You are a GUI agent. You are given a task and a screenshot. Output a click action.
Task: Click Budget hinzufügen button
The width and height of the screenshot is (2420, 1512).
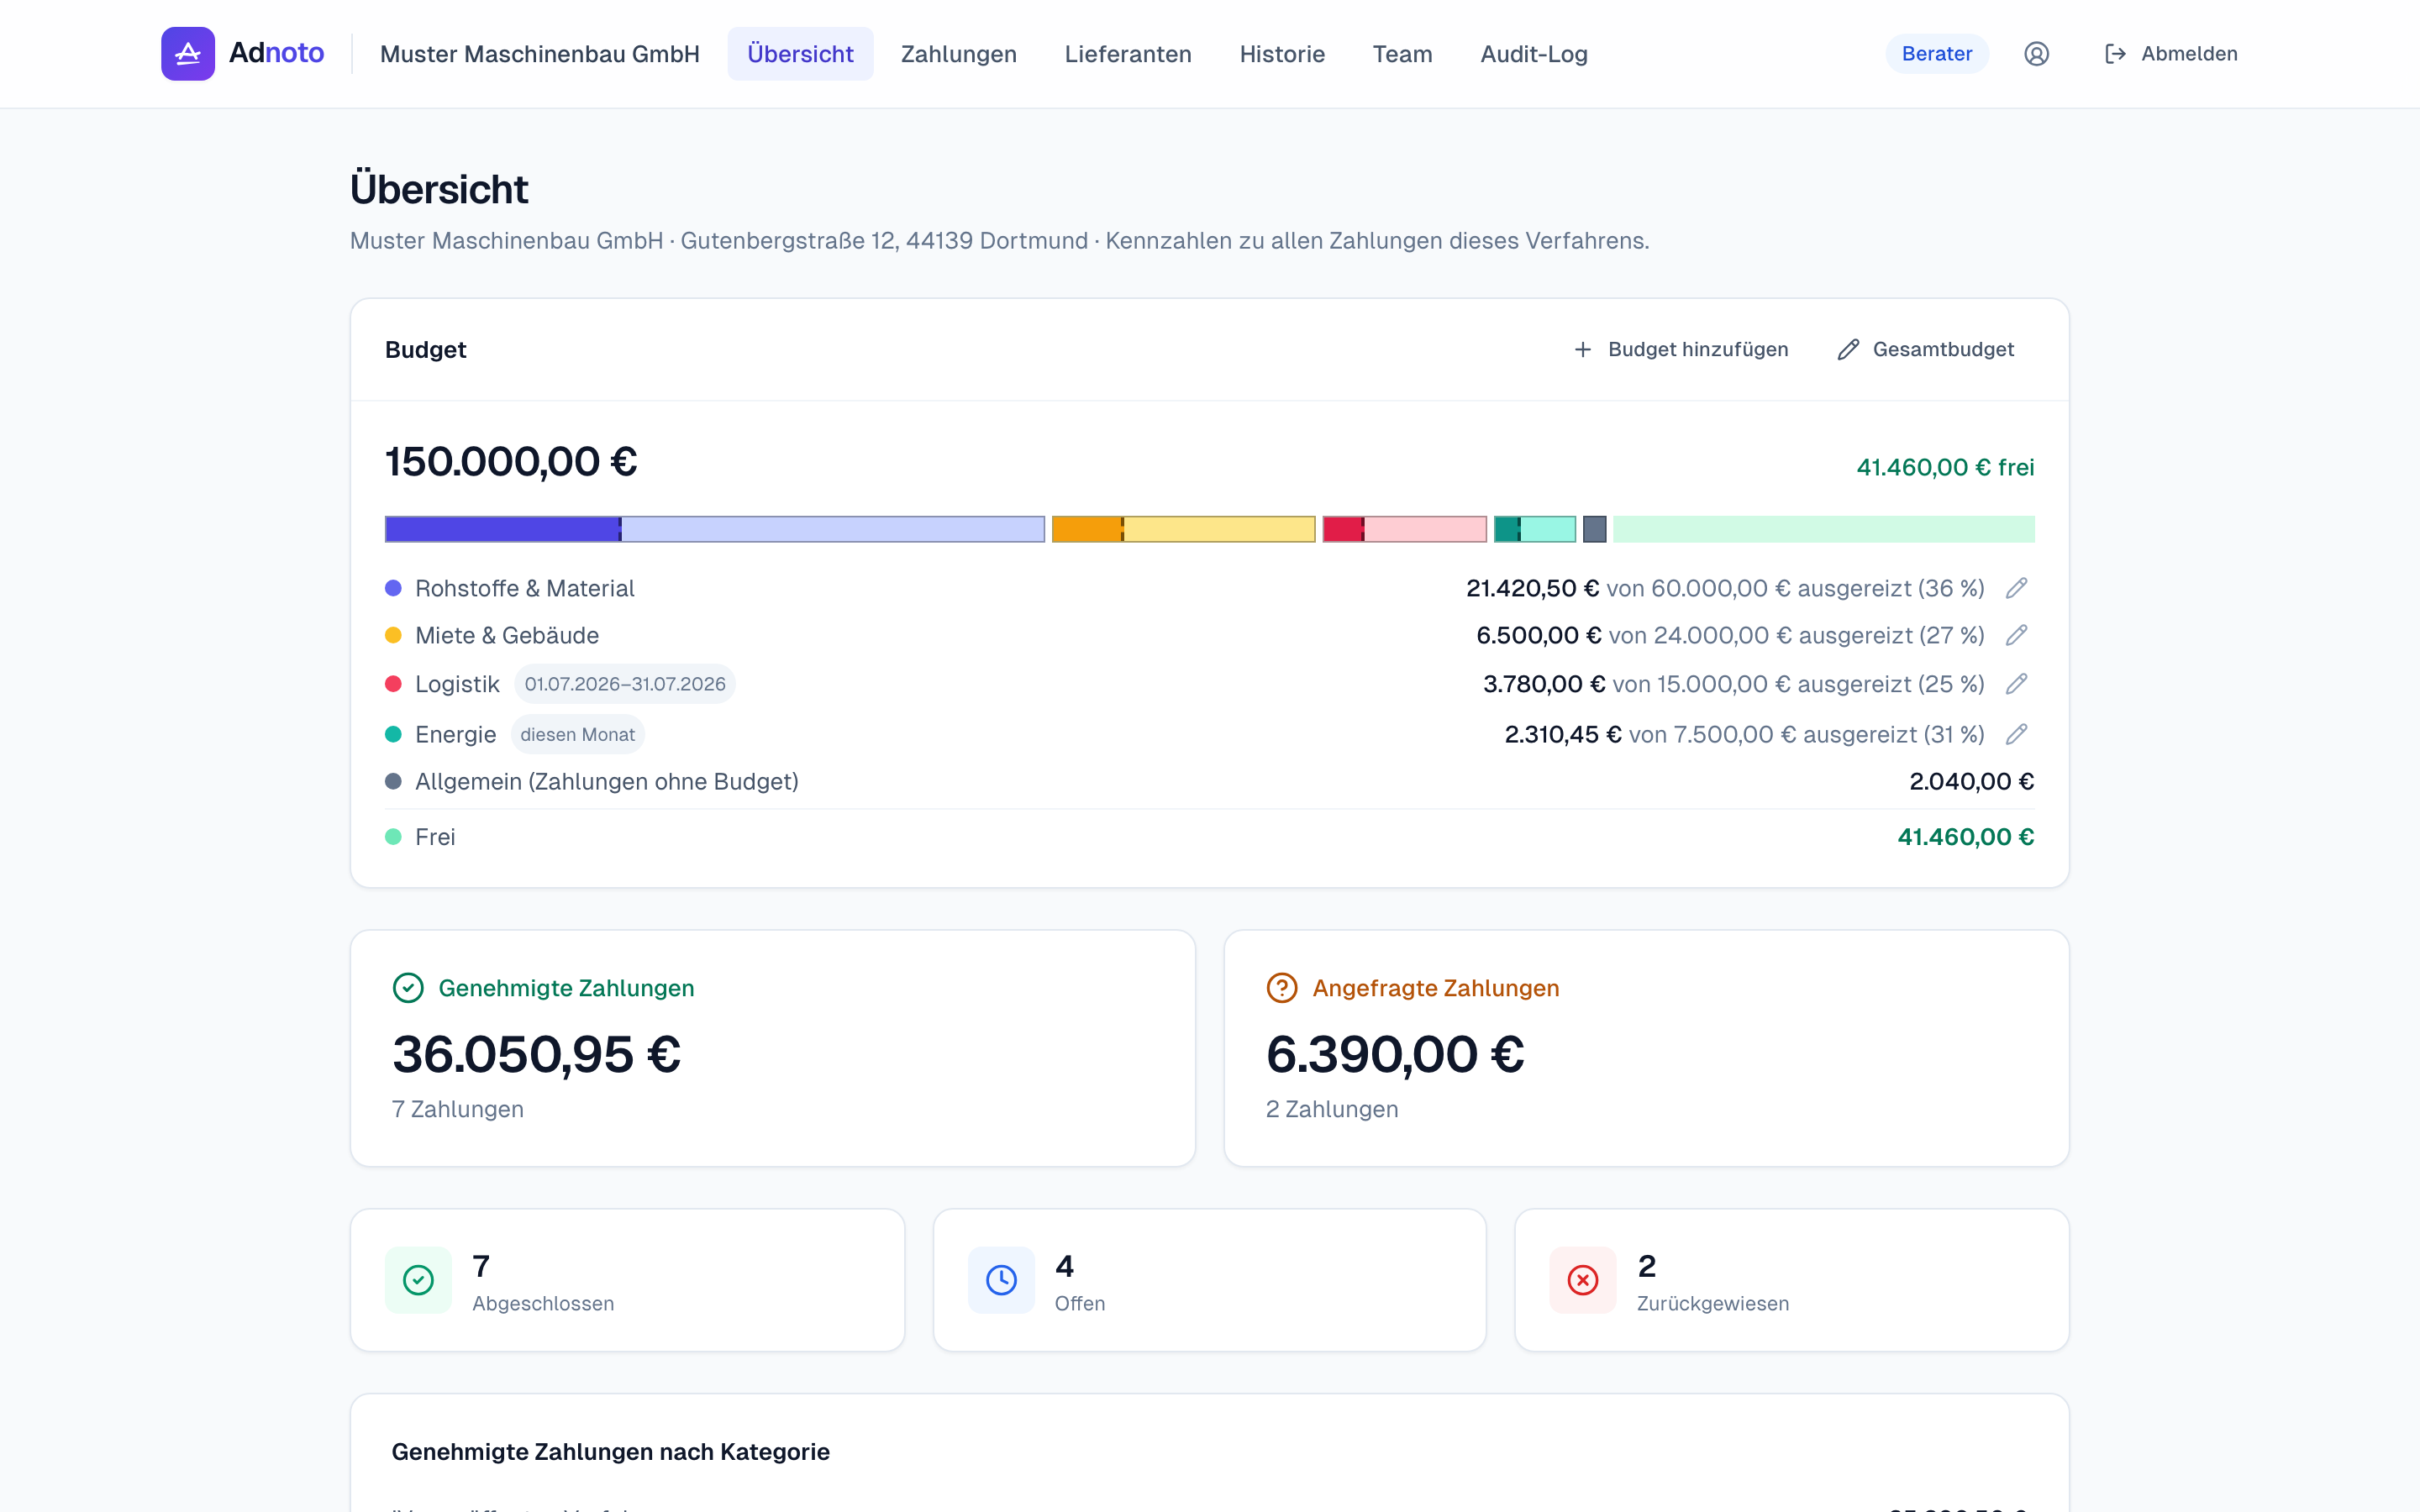[x=1681, y=349]
